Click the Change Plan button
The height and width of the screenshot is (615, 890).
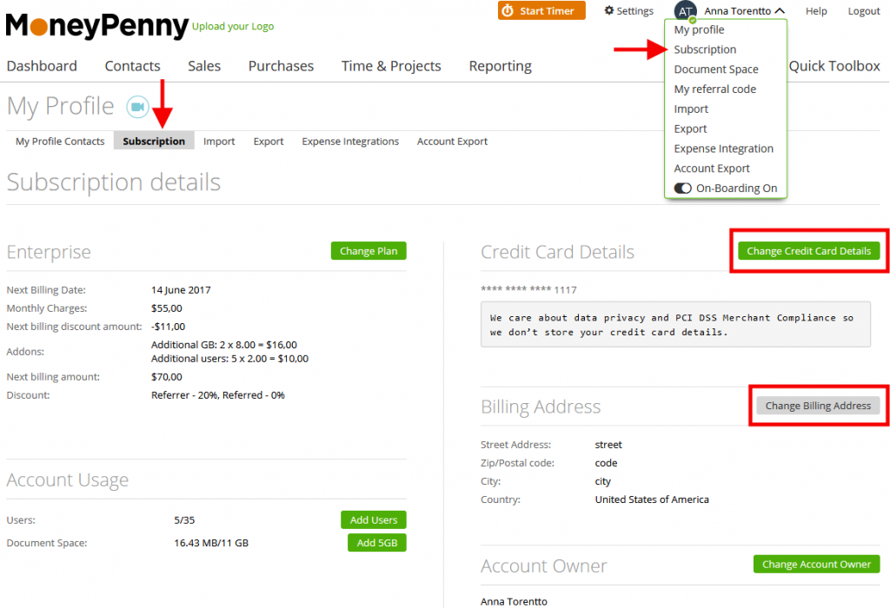pos(369,250)
